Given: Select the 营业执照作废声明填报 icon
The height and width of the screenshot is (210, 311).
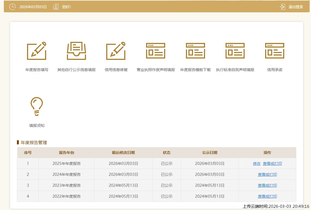Looking at the screenshot, I should click(x=156, y=51).
